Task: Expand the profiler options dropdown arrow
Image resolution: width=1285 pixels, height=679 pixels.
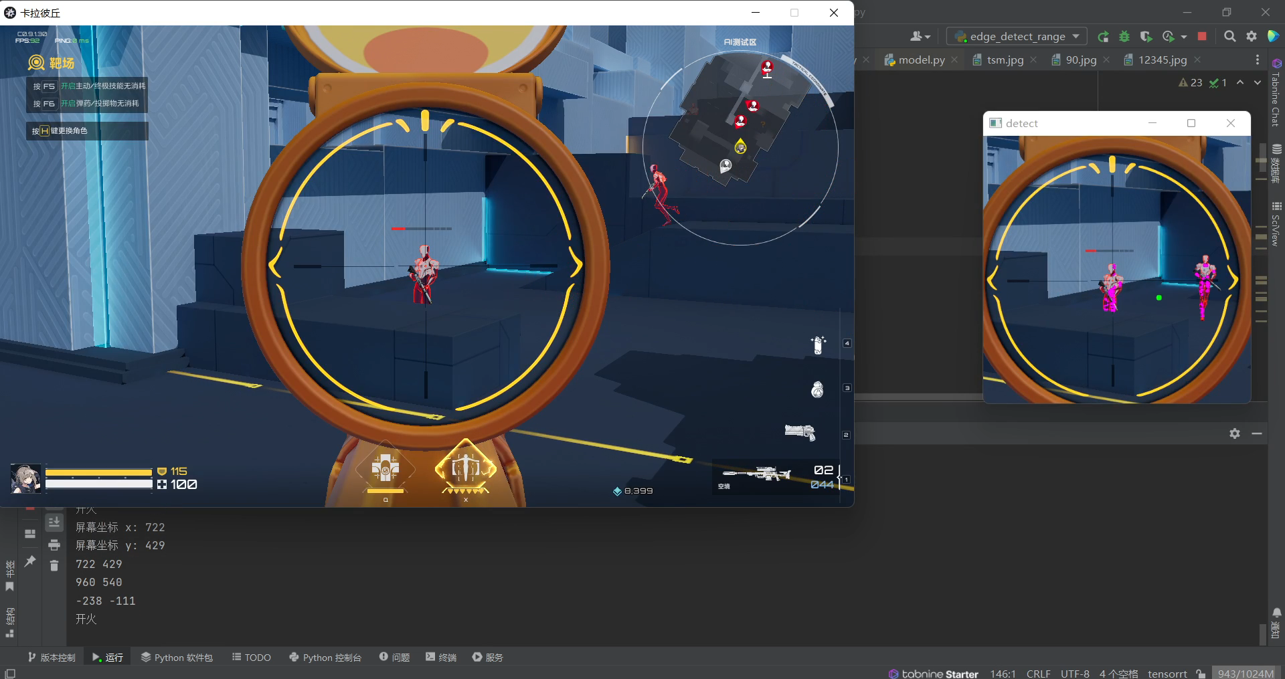Action: [1183, 37]
